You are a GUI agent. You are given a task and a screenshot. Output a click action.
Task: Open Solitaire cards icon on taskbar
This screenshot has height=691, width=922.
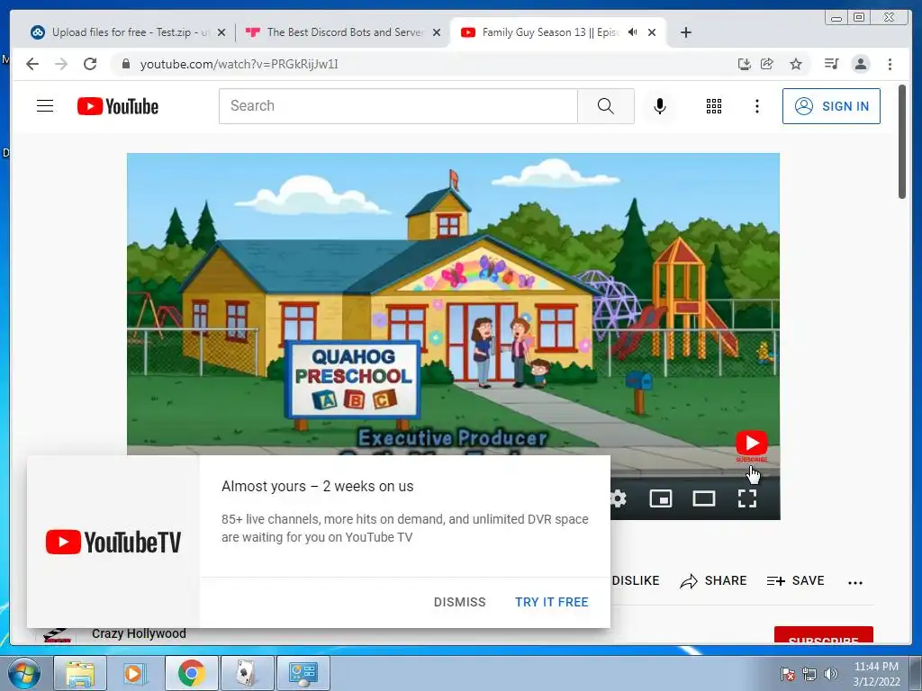point(247,673)
